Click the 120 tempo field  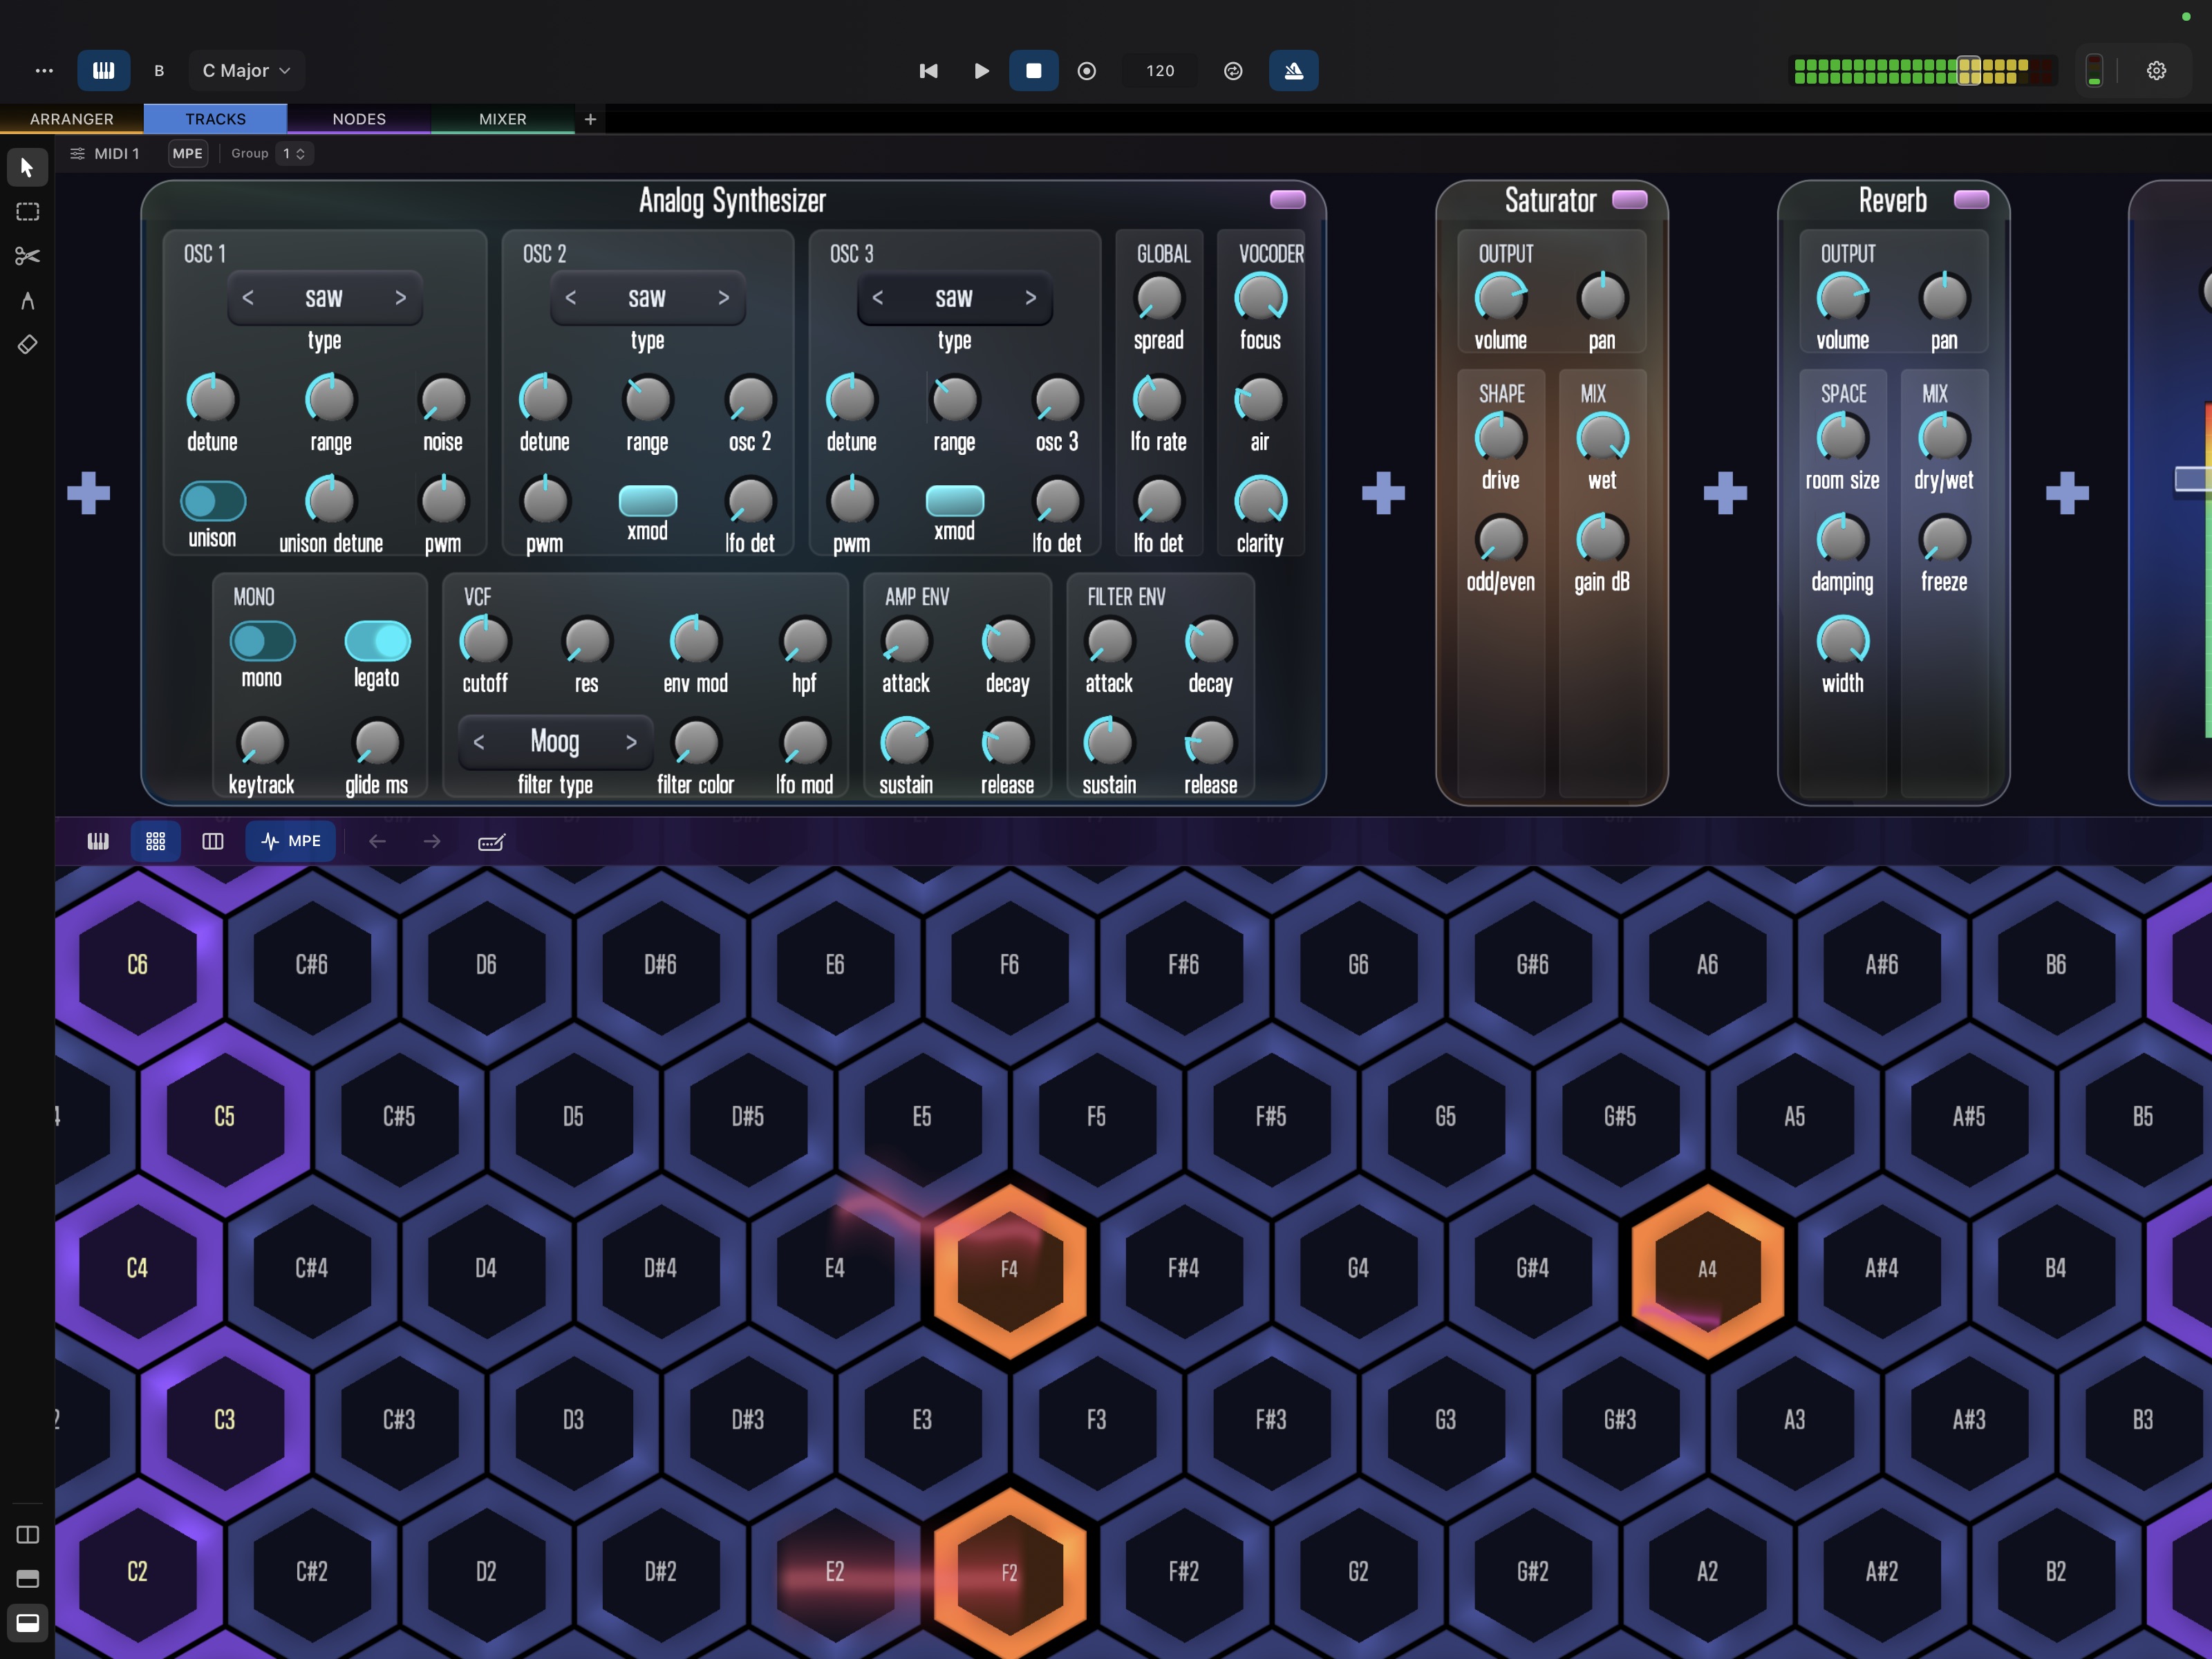(x=1160, y=71)
